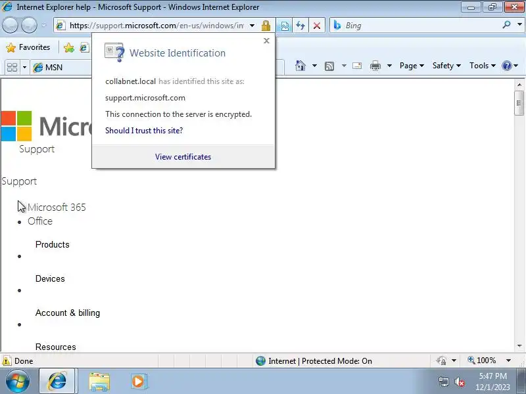526x394 pixels.
Task: Expand the Feeds dropdown arrow
Action: tap(344, 66)
